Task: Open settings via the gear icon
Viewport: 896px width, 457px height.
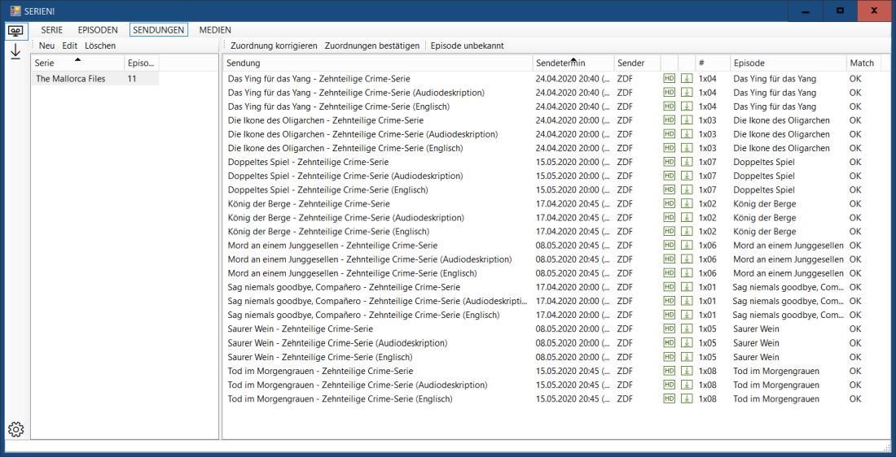Action: (x=15, y=429)
